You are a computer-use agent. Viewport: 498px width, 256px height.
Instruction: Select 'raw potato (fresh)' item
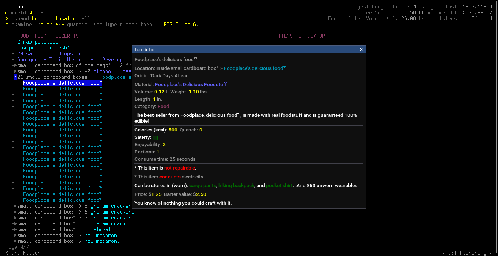click(x=43, y=48)
